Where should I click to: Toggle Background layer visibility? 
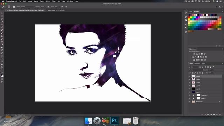click(x=190, y=101)
